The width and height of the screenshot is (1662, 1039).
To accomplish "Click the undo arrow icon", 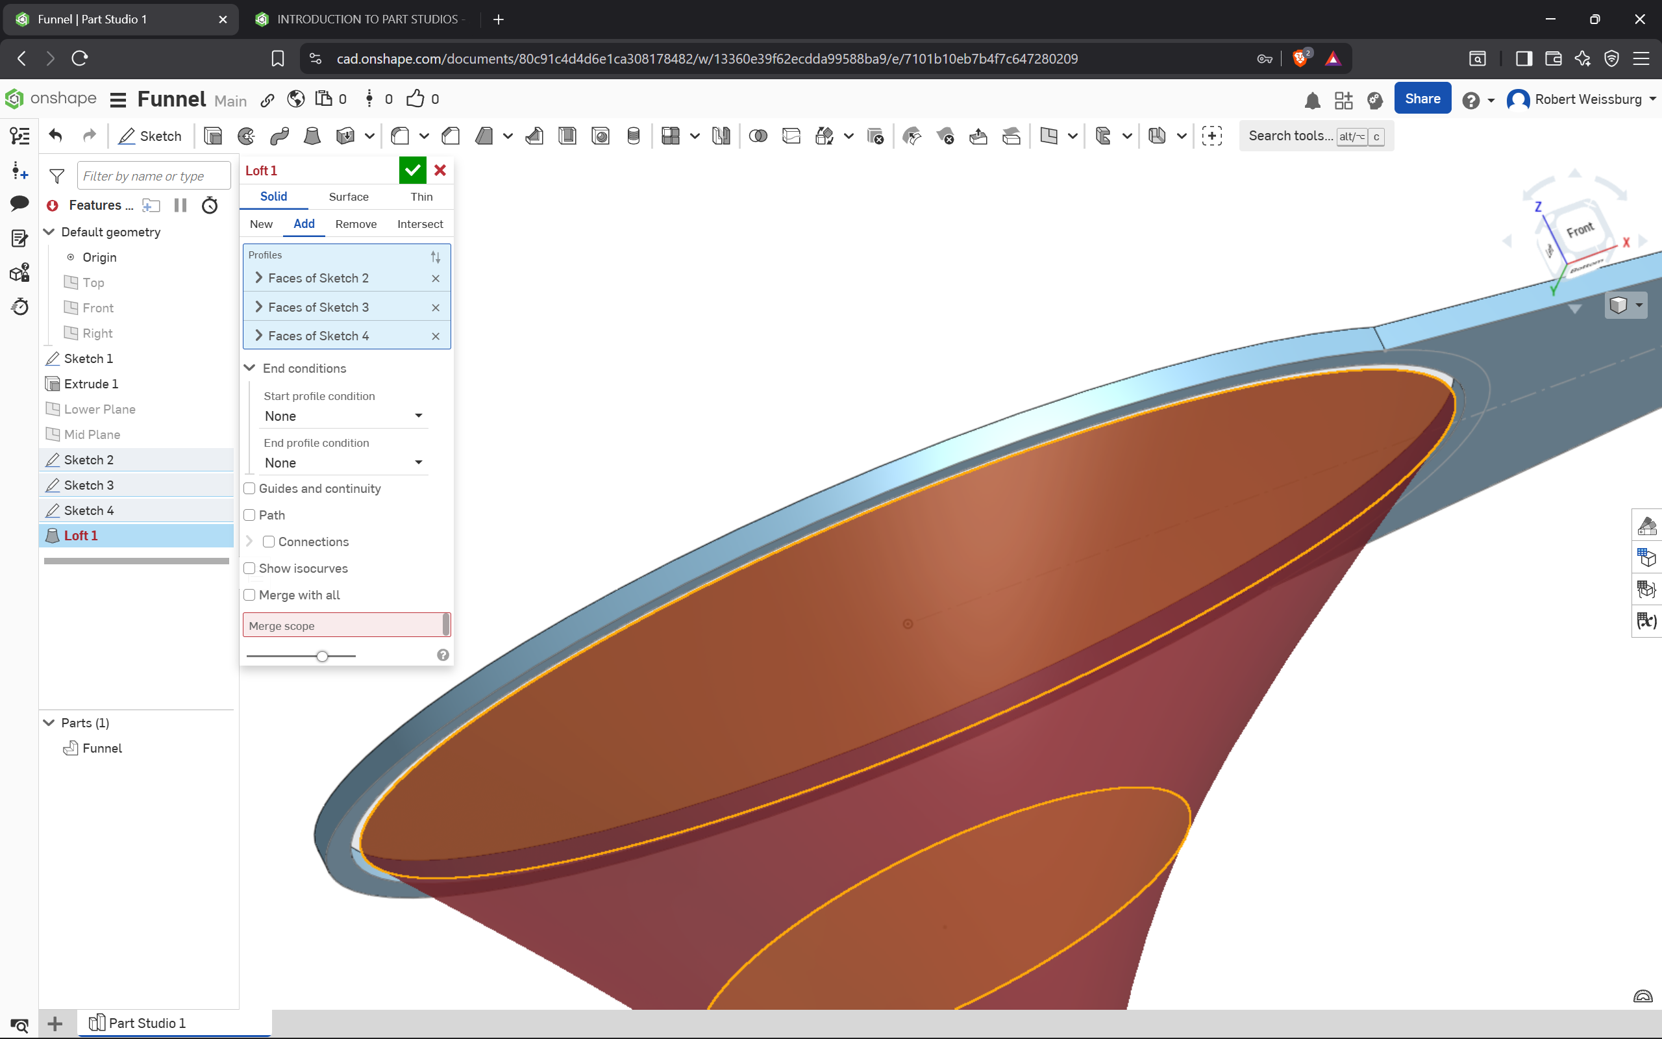I will tap(56, 136).
